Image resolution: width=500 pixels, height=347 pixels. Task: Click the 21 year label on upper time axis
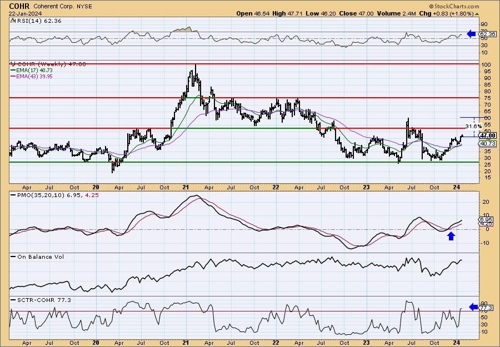[186, 187]
